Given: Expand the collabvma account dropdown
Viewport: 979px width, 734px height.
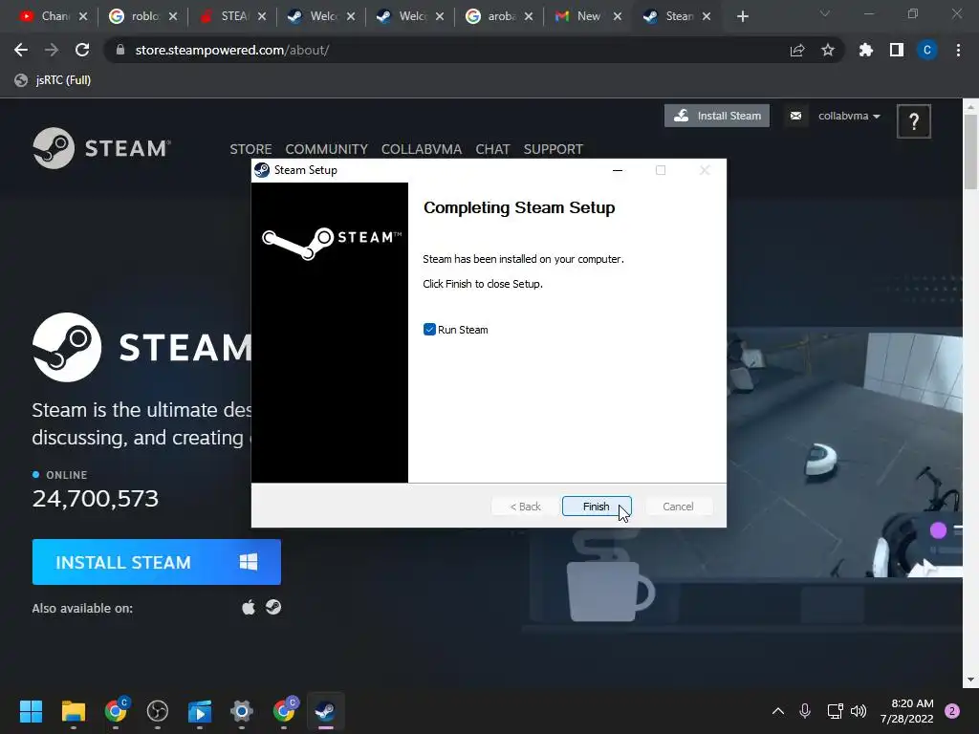Looking at the screenshot, I should [x=849, y=116].
